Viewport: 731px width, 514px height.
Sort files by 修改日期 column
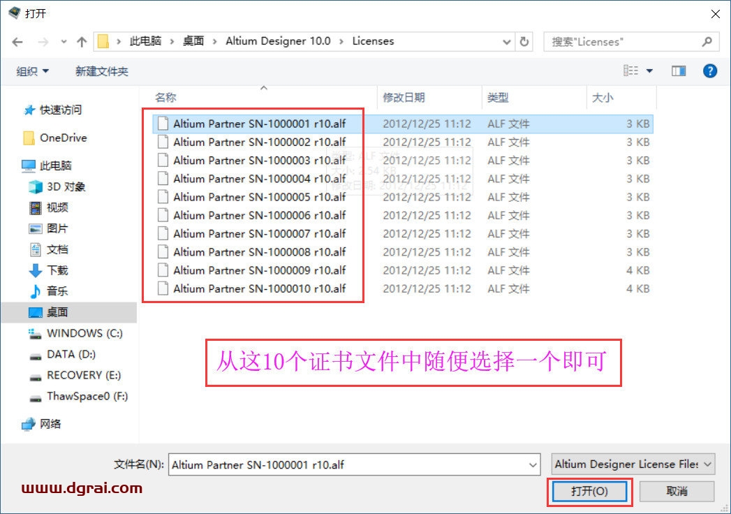tap(404, 98)
